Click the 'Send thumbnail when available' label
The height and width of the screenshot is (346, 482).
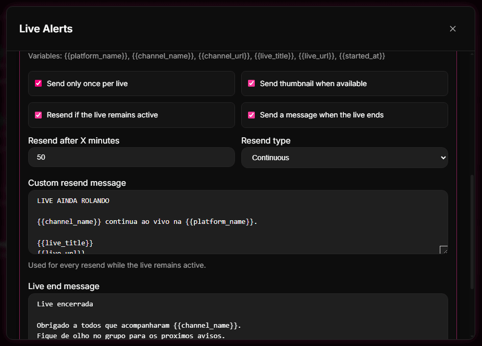tap(313, 83)
